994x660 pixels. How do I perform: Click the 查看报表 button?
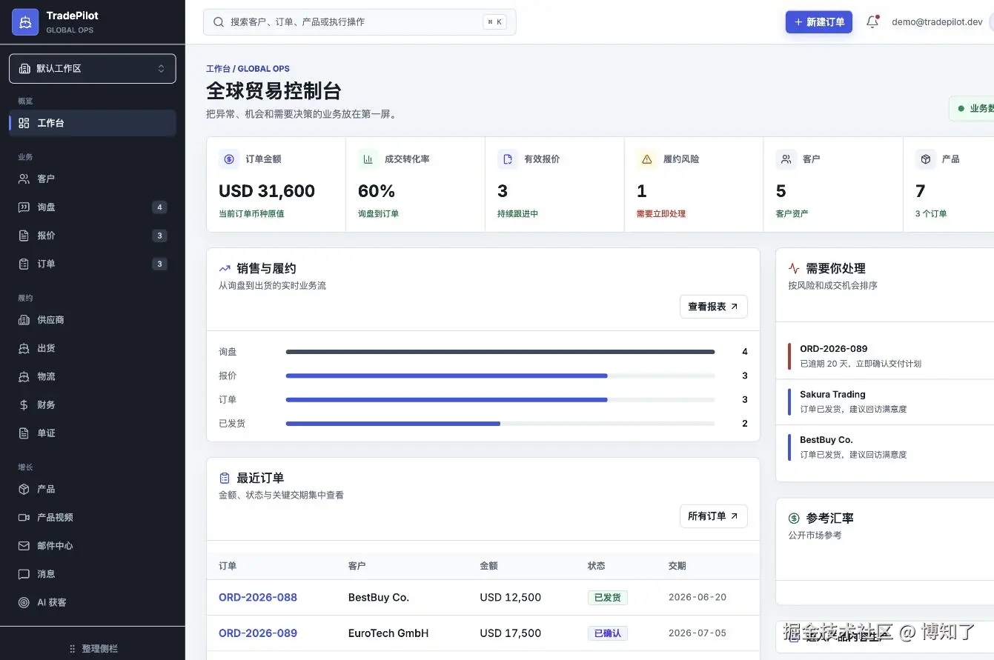click(713, 307)
